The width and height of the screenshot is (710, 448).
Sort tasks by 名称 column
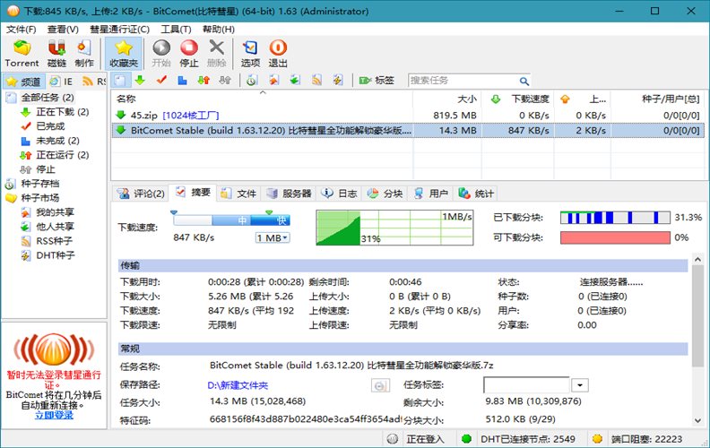click(262, 99)
